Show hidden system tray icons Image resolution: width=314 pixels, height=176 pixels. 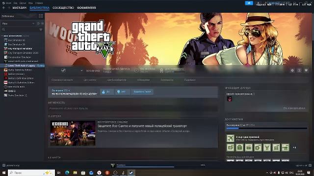click(267, 173)
